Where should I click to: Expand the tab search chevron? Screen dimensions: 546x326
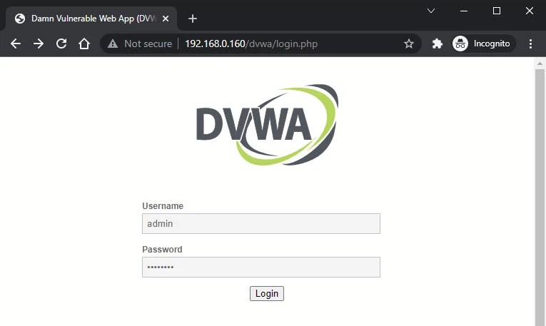click(431, 11)
